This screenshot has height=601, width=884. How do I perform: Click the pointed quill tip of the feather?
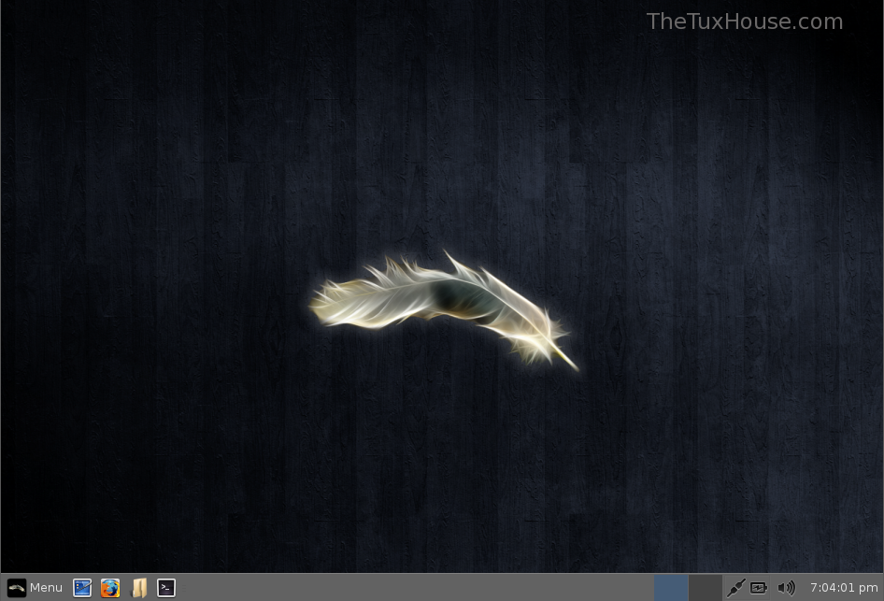pyautogui.click(x=574, y=365)
